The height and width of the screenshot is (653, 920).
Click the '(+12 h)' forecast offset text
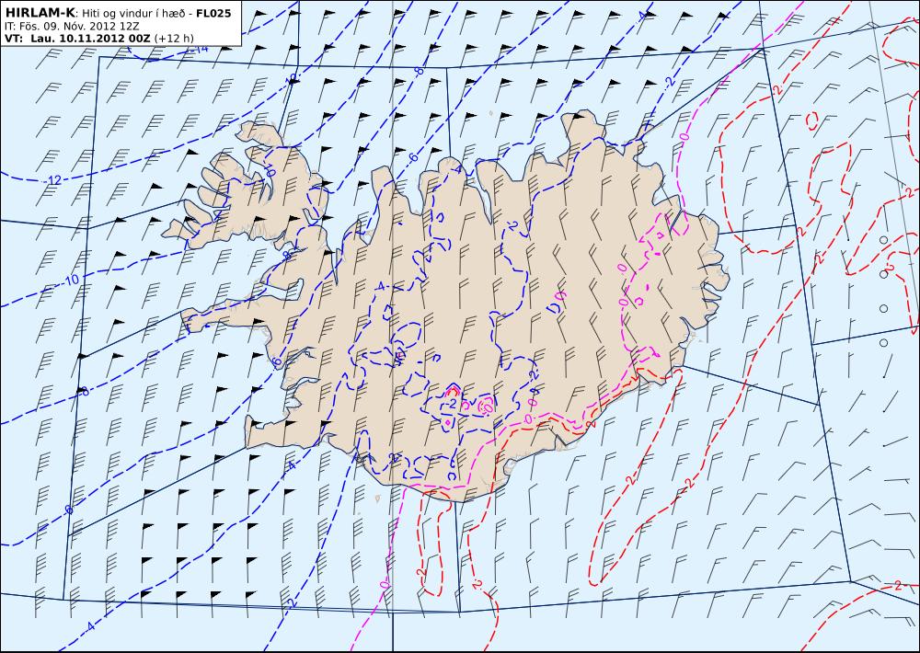174,38
